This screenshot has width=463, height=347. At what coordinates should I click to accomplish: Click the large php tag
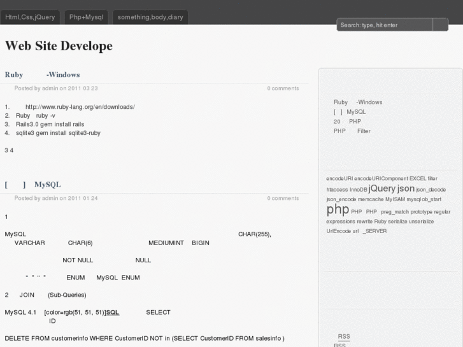tap(338, 209)
